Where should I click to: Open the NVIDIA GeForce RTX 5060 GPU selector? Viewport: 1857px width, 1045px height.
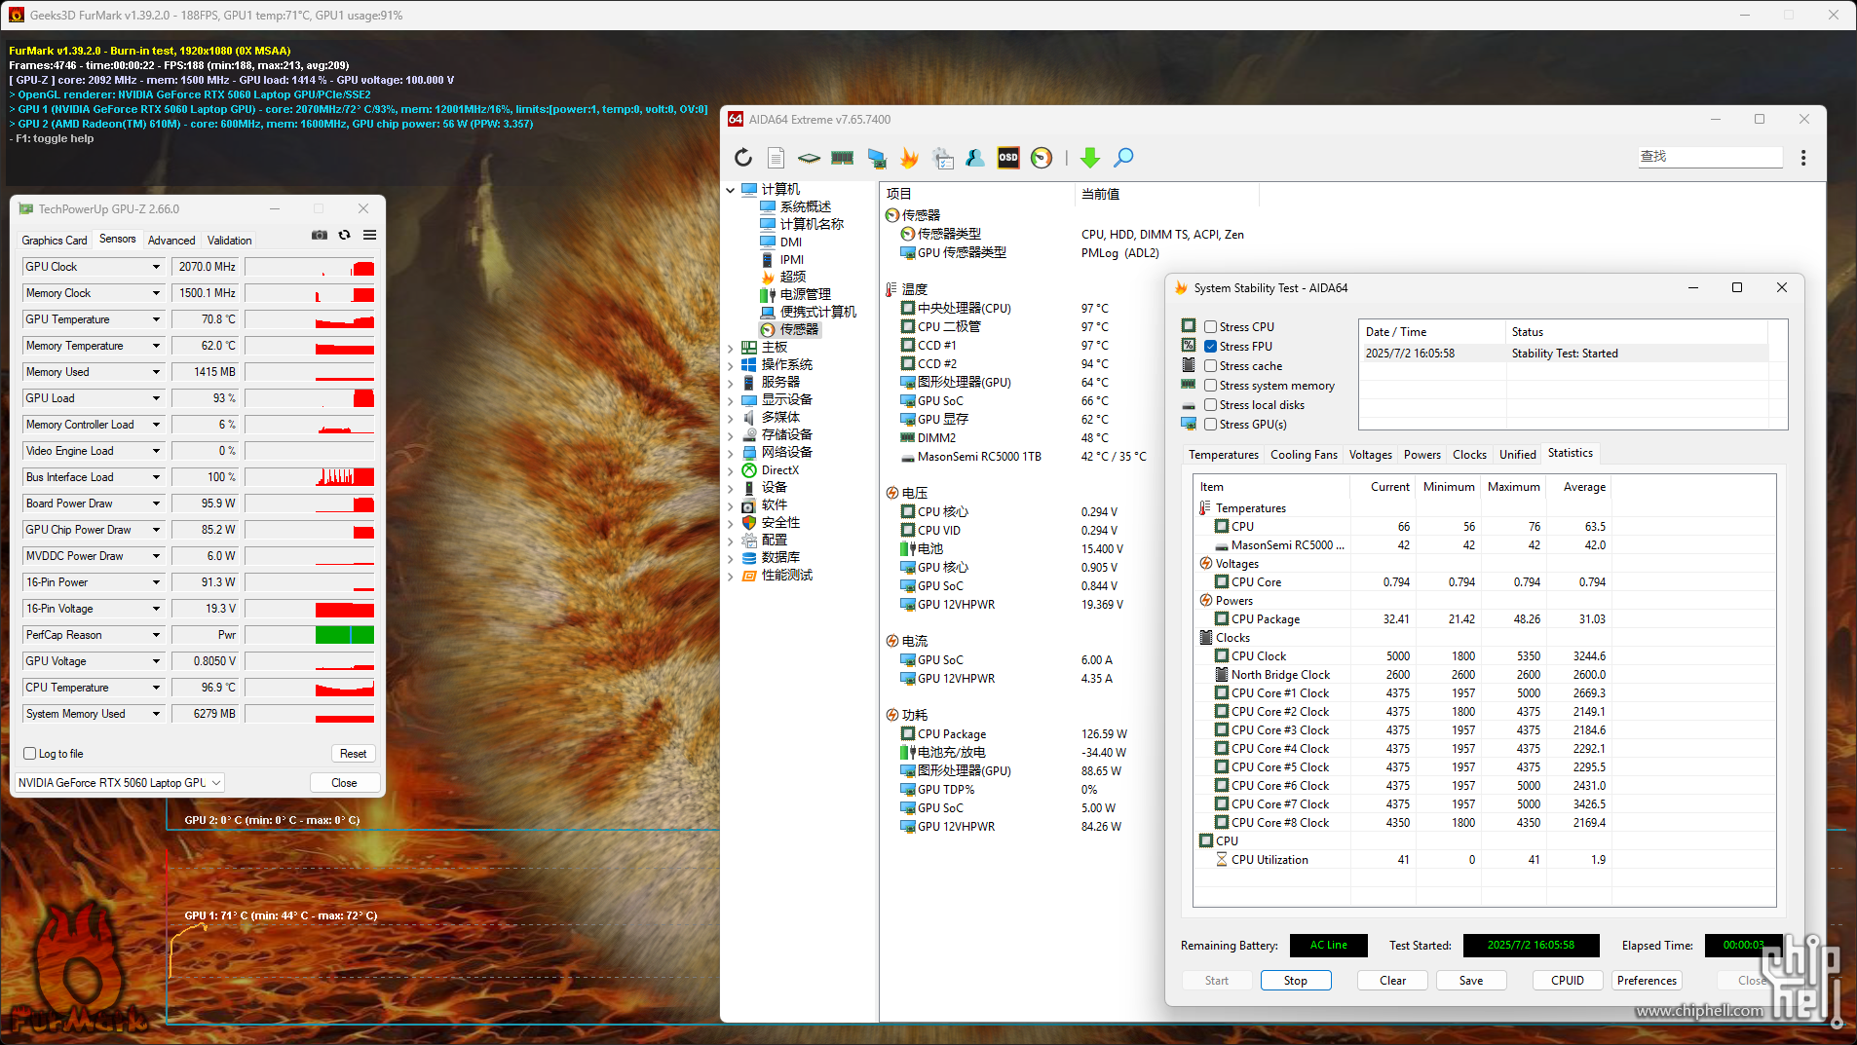point(120,783)
